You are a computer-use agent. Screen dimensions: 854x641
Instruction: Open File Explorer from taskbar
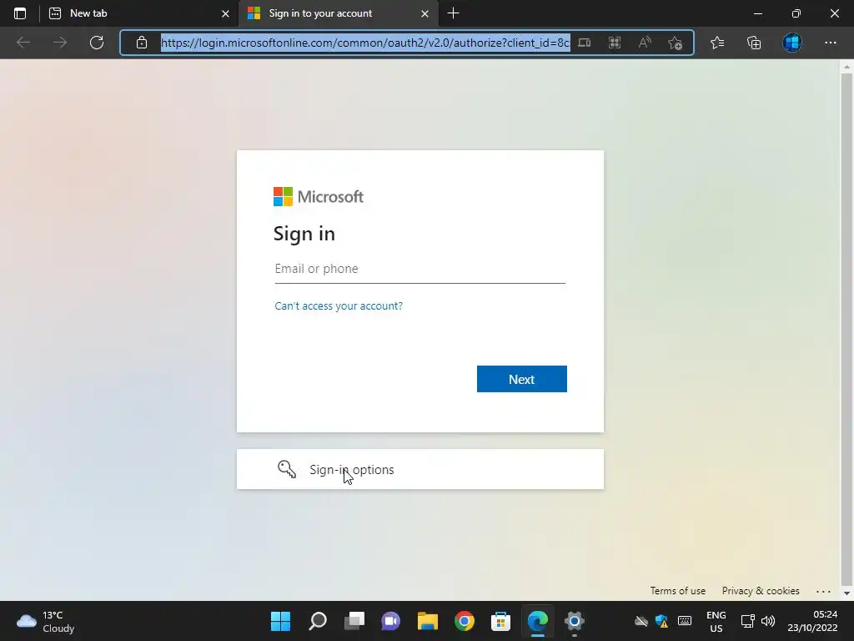click(428, 621)
